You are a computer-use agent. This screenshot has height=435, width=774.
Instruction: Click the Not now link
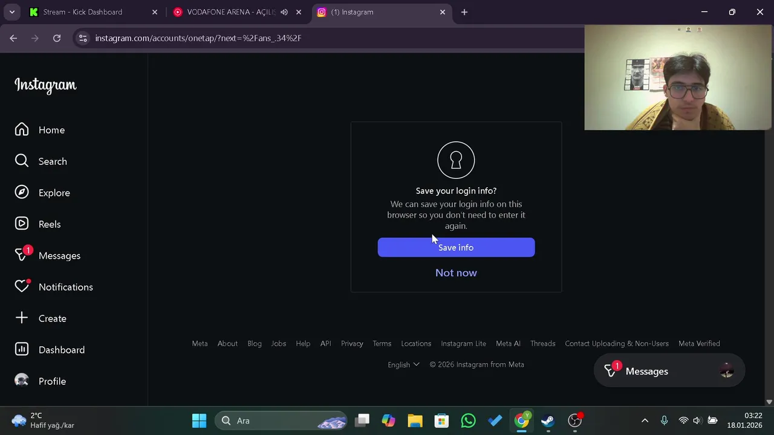point(456,272)
